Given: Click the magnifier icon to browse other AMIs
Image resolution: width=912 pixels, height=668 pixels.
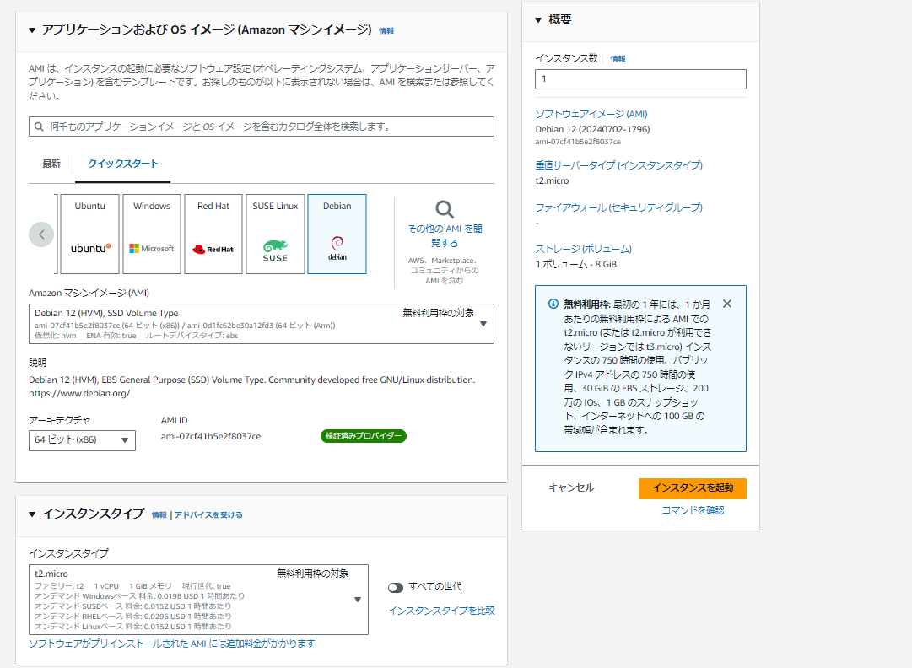Looking at the screenshot, I should (x=445, y=209).
